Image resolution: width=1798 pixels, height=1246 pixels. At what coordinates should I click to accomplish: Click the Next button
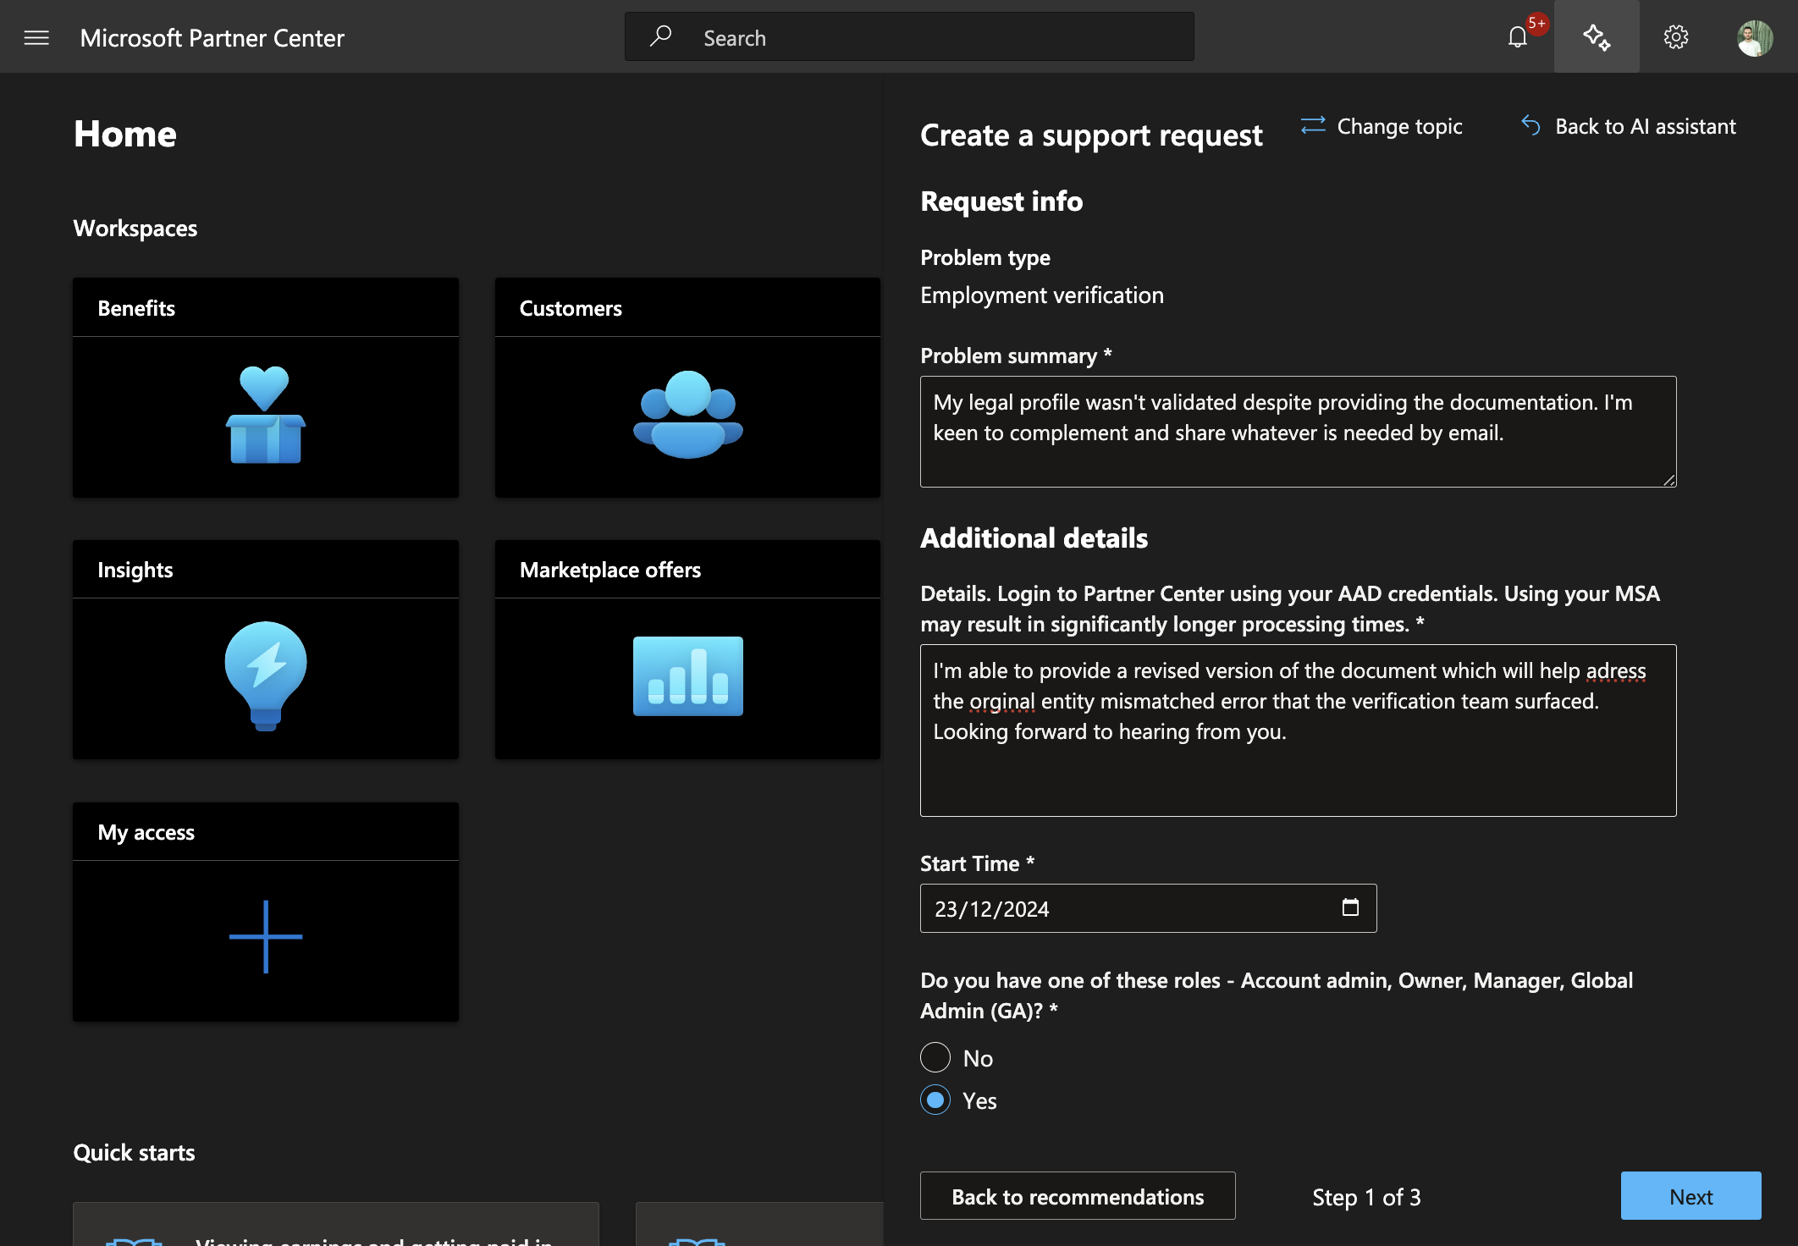(1690, 1196)
